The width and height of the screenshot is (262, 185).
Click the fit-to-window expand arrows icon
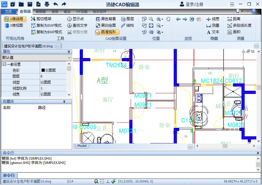pyautogui.click(x=151, y=25)
